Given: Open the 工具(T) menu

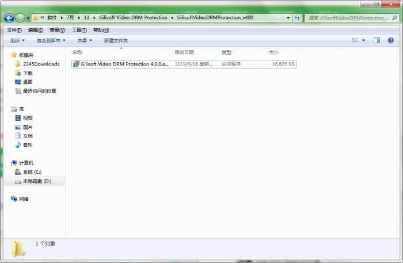Looking at the screenshot, I should pos(79,30).
